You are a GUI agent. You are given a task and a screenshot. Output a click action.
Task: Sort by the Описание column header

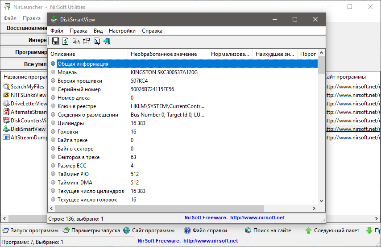point(88,54)
